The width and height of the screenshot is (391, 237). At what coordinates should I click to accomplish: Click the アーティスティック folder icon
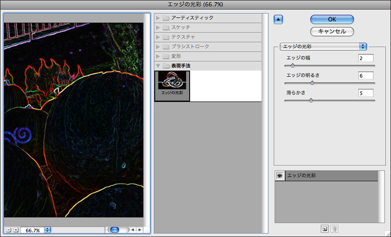(x=166, y=18)
